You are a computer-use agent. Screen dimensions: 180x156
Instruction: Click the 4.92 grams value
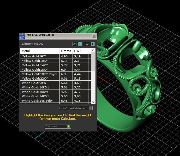(x=64, y=92)
